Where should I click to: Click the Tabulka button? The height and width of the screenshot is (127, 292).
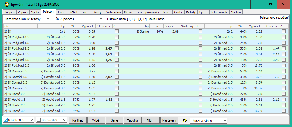click(133, 120)
